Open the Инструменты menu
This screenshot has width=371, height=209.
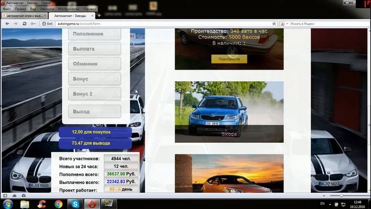[x=68, y=9]
